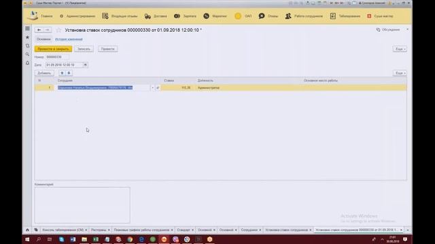435x244 pixels.
Task: Close the Сотрудники tab
Action: pos(260,230)
